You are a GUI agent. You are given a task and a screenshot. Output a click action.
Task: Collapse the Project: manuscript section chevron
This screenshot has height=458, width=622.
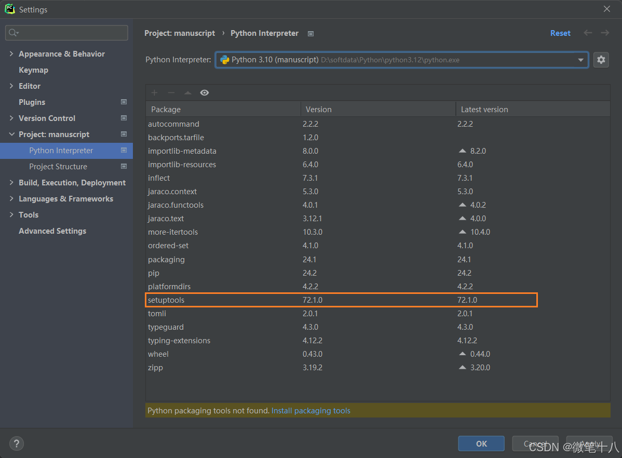(11, 134)
